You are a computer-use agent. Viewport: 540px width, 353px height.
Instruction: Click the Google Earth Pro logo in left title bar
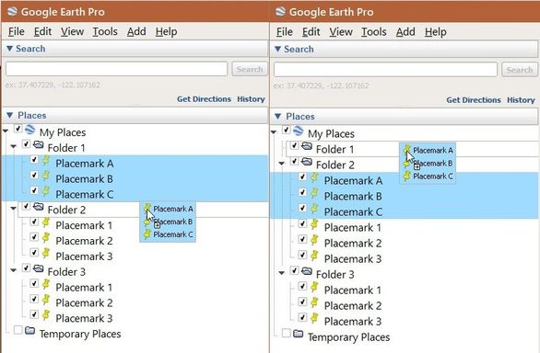click(12, 11)
